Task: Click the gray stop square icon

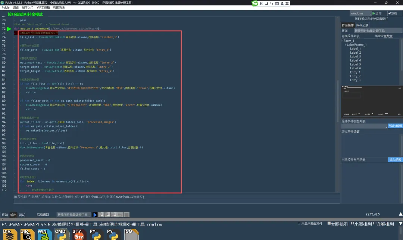Action: tap(126, 215)
